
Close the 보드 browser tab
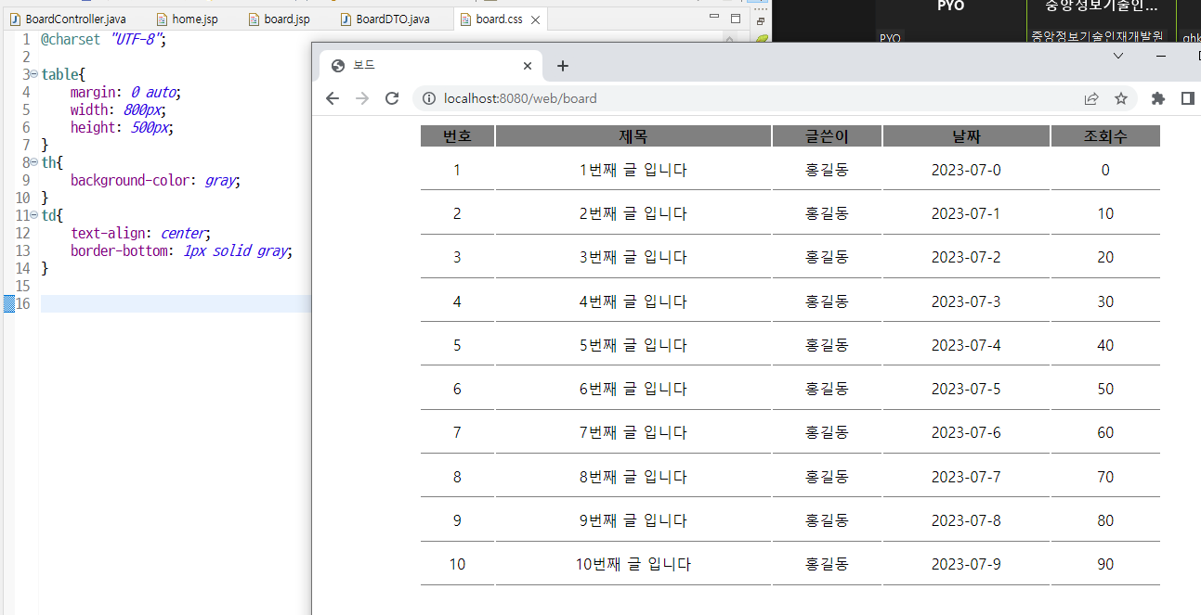point(528,66)
